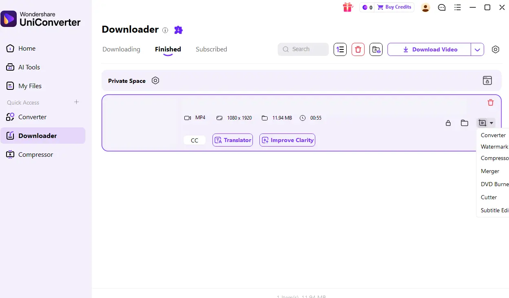509x298 pixels.
Task: Open the file location folder icon
Action: tap(465, 123)
